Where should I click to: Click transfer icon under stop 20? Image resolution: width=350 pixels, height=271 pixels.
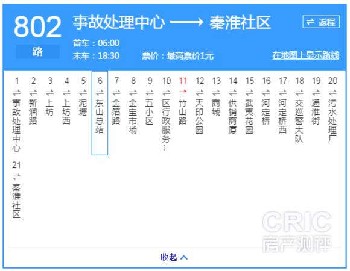(x=332, y=92)
